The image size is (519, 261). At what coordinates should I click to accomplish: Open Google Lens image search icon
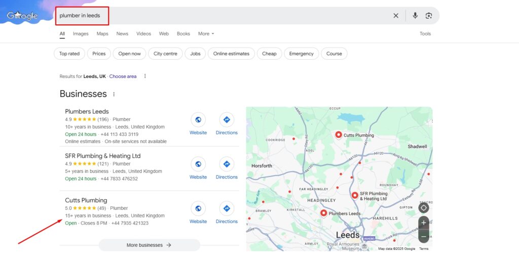coord(429,16)
